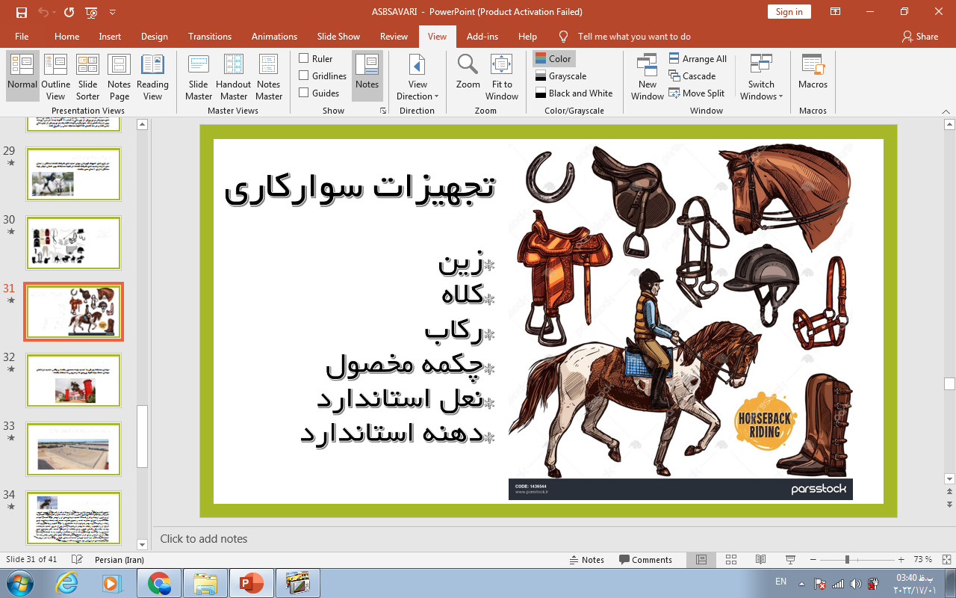The width and height of the screenshot is (956, 598).
Task: Toggle the Gridlines checkbox
Action: [304, 75]
